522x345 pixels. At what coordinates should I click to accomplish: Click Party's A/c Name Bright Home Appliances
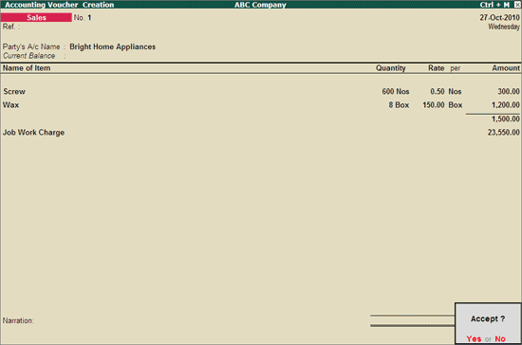pyautogui.click(x=113, y=46)
